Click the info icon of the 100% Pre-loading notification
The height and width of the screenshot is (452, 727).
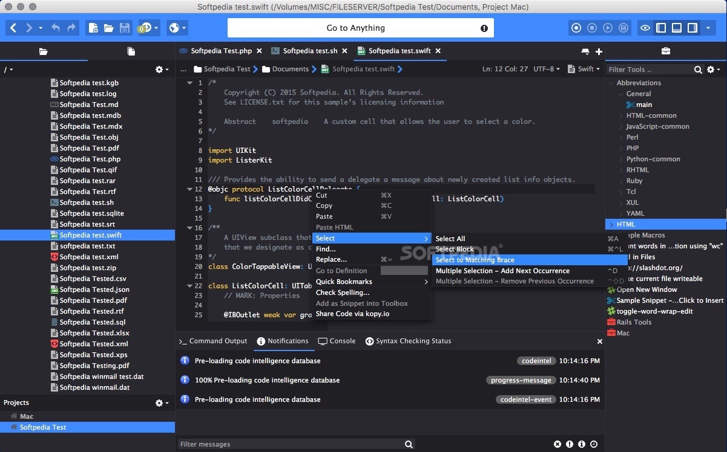[185, 380]
